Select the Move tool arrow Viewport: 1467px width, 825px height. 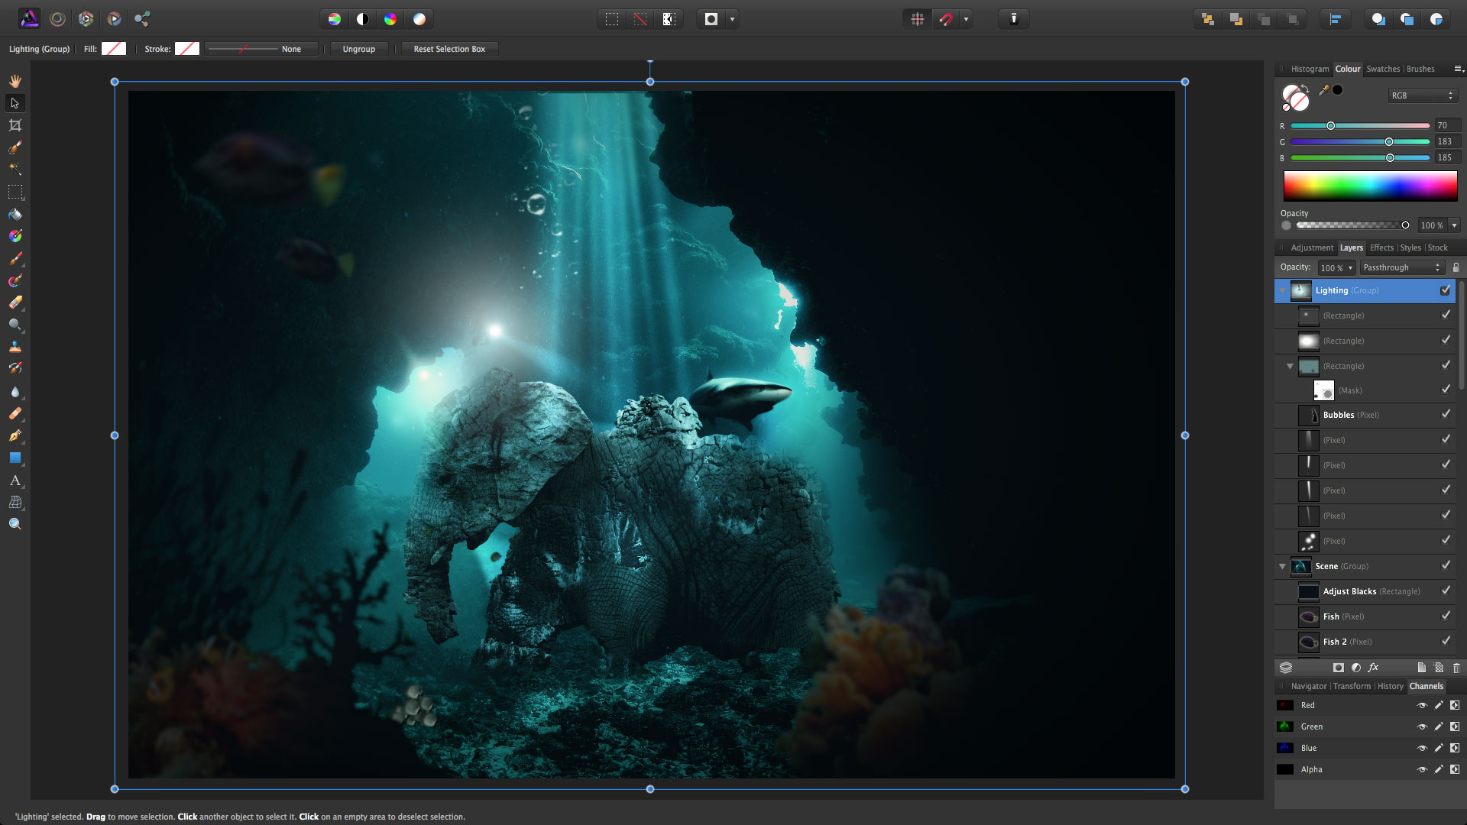(x=15, y=103)
